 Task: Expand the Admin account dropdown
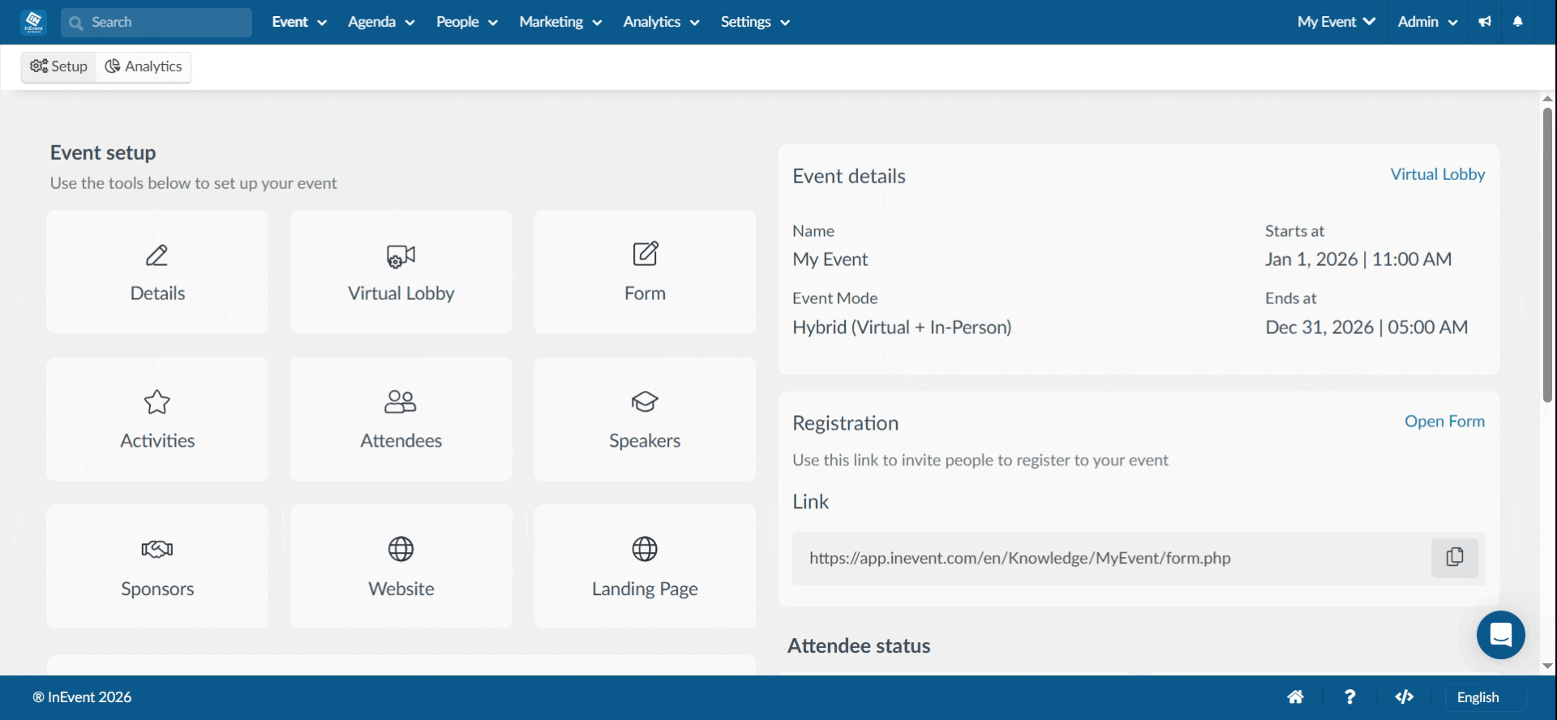click(1427, 22)
